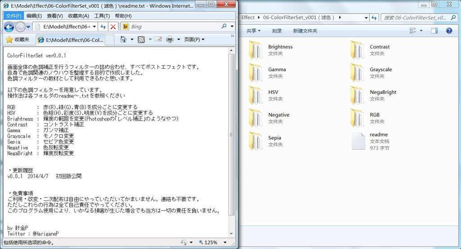This screenshot has width=461, height=249.
Task: Select the readme.txt browser tab
Action: [70, 40]
